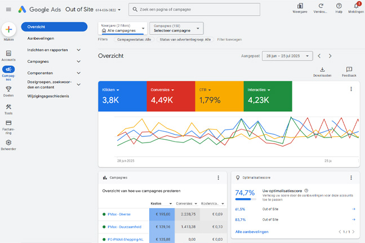Open Conversies metric dropdown on red tile
Screen dimensions: 365x243
tap(172, 90)
